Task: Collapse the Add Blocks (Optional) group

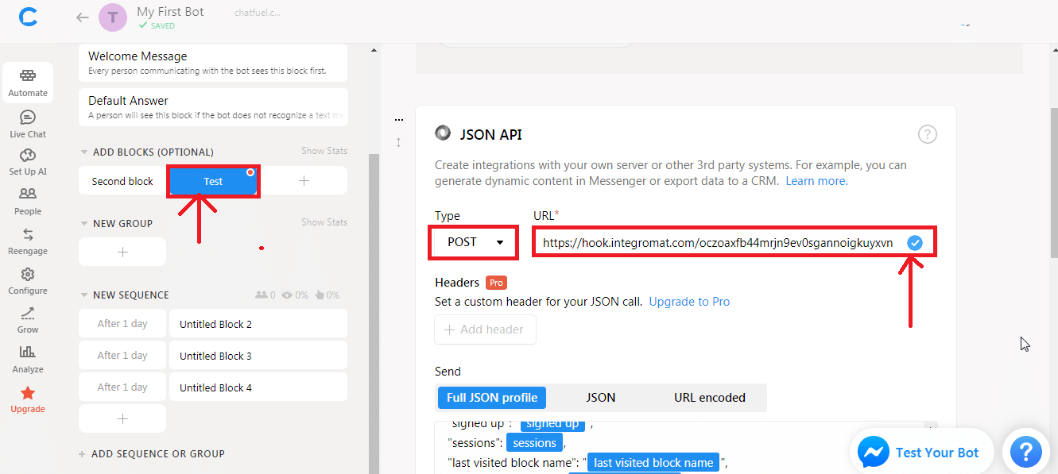Action: coord(85,152)
